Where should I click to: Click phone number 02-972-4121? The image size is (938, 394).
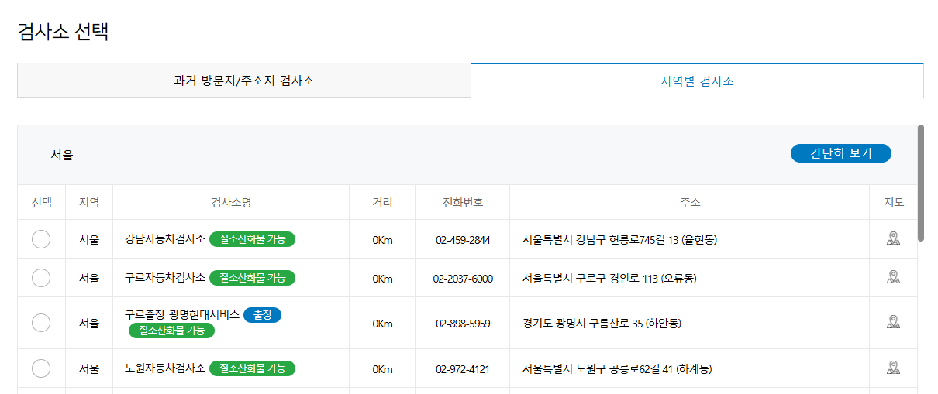coord(463,369)
